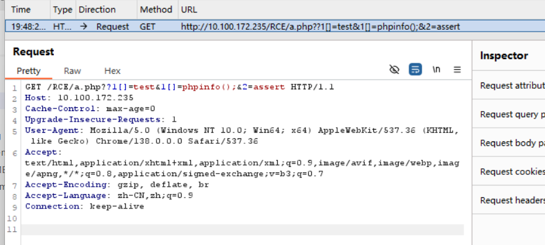
Task: Click the Connection: keep-alive line
Action: [x=84, y=207]
